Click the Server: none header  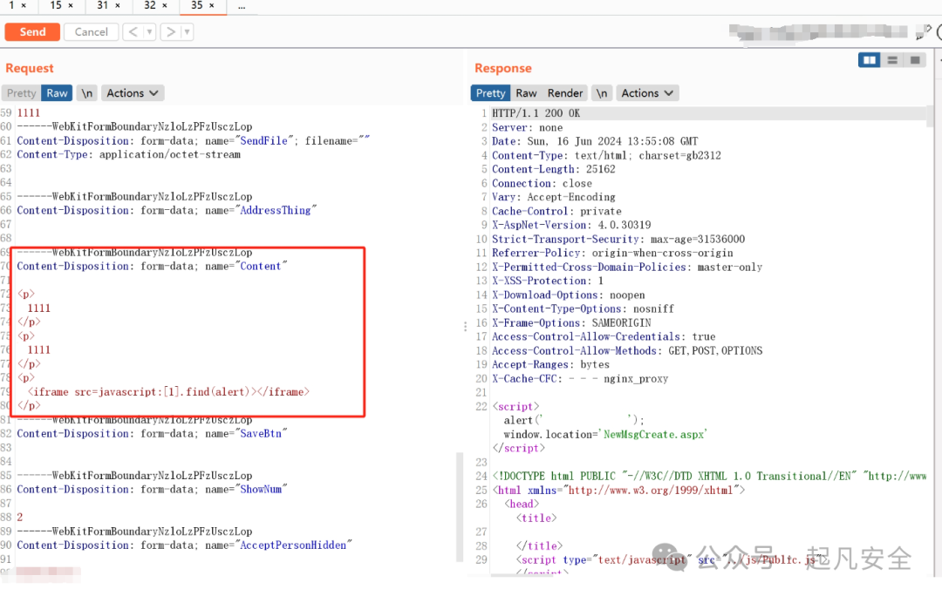point(528,127)
